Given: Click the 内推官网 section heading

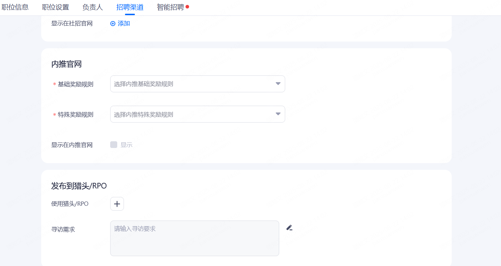Looking at the screenshot, I should (67, 64).
